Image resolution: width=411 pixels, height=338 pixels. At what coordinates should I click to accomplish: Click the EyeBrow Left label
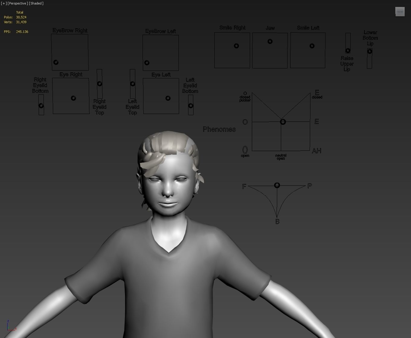point(161,31)
